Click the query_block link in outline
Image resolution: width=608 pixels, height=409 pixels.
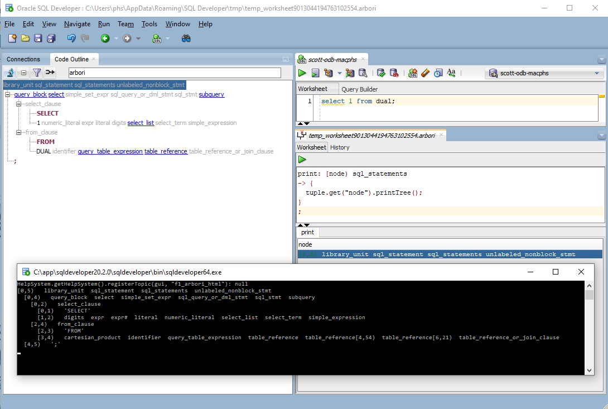(30, 94)
